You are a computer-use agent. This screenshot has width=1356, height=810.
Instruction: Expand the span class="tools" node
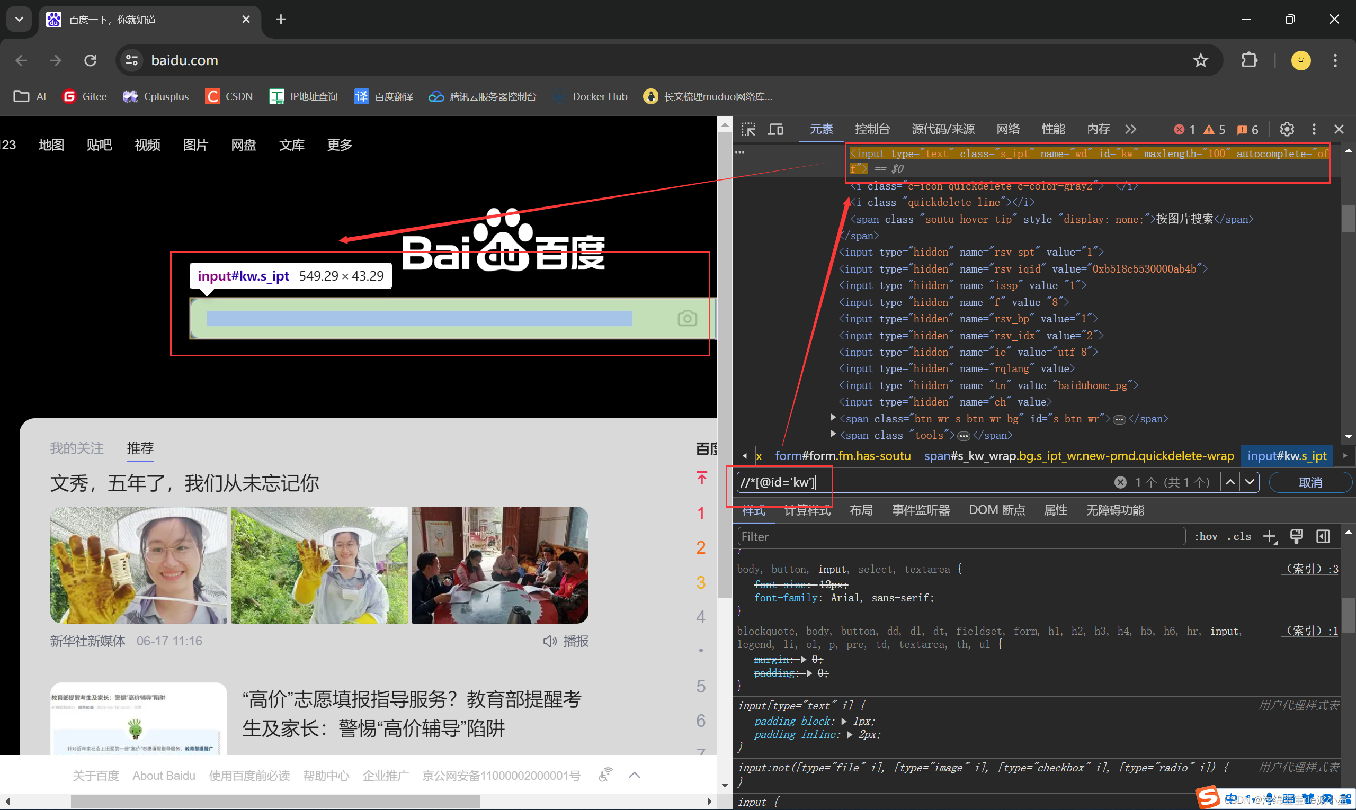(833, 435)
